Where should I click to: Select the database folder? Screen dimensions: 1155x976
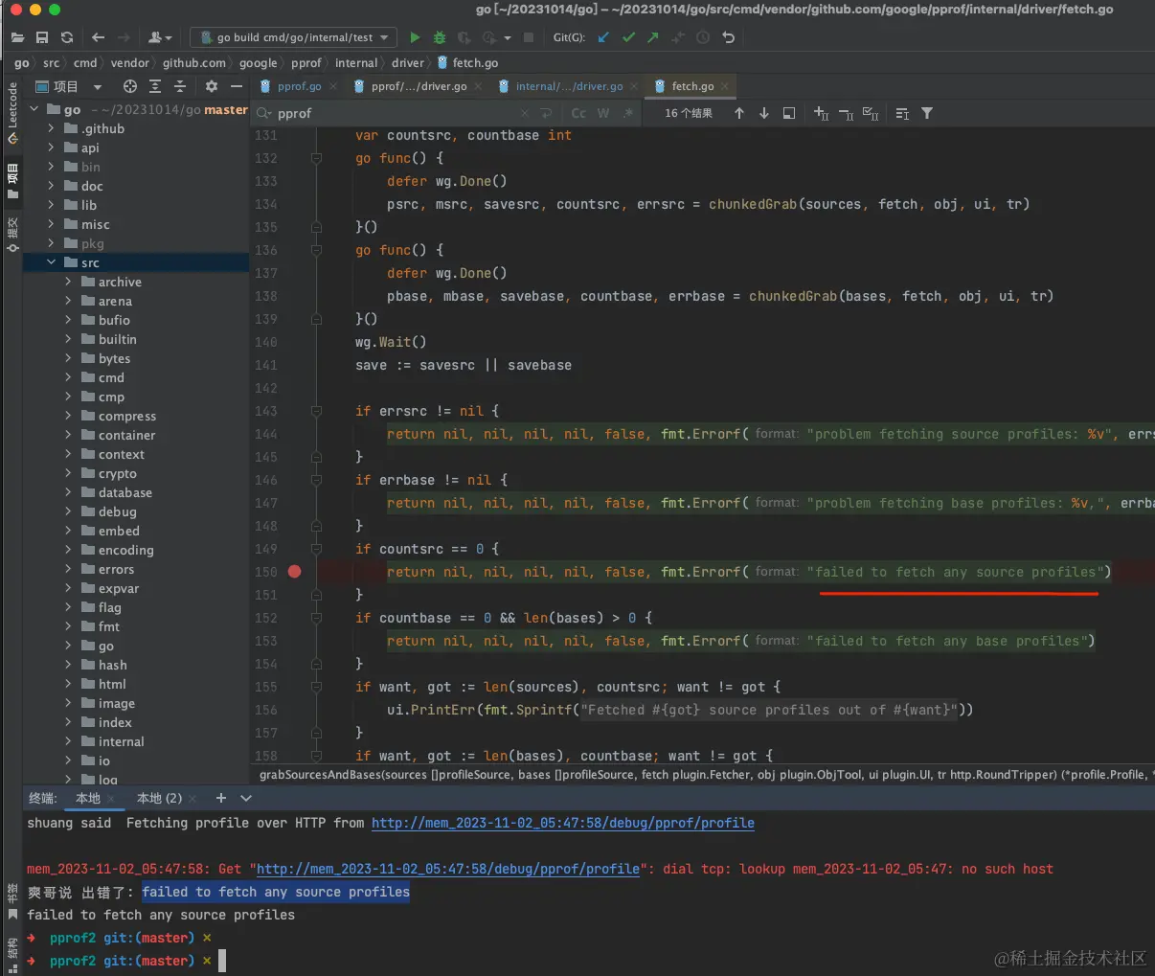click(125, 492)
